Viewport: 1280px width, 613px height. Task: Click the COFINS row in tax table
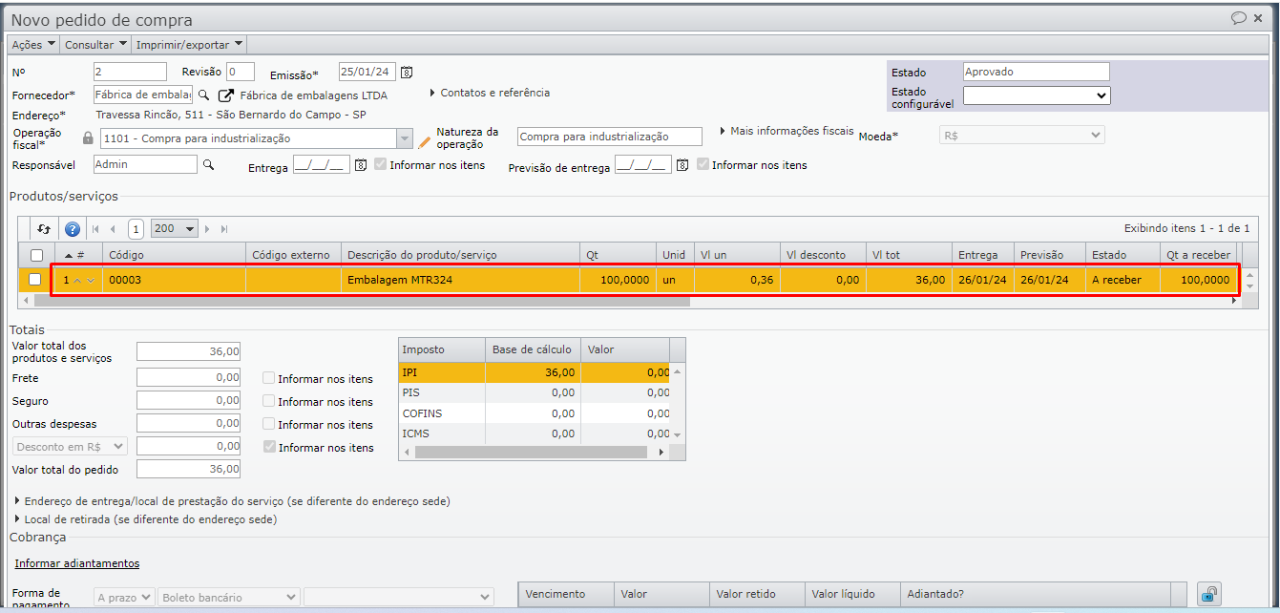tap(535, 413)
